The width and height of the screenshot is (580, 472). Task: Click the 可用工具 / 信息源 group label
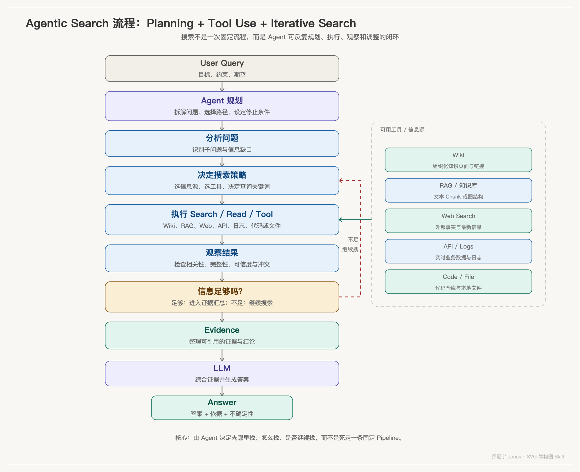pyautogui.click(x=402, y=130)
